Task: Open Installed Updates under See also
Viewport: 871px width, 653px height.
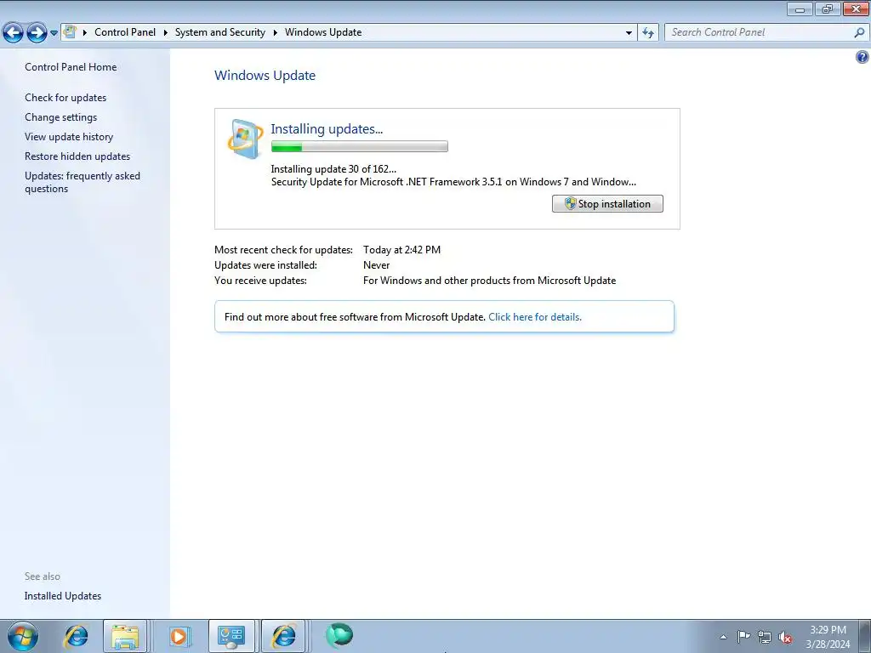Action: [63, 596]
